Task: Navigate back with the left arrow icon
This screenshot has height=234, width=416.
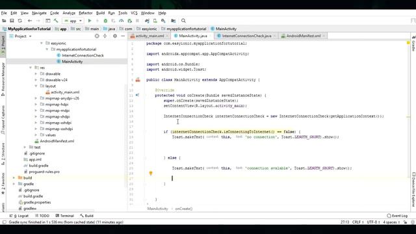Action: click(x=30, y=21)
